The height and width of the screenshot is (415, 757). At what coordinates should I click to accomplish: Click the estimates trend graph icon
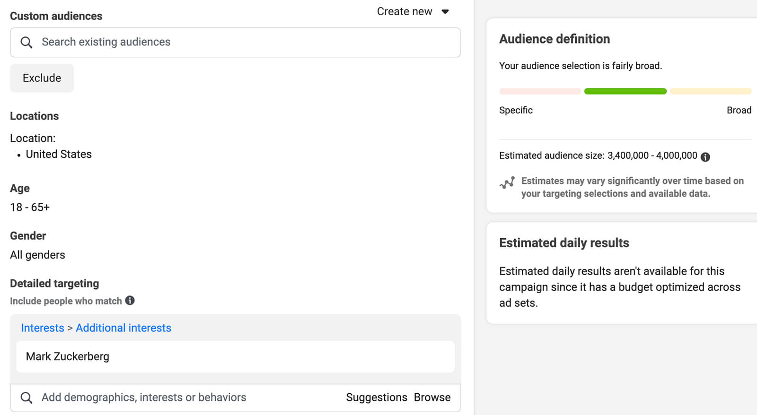pyautogui.click(x=507, y=182)
